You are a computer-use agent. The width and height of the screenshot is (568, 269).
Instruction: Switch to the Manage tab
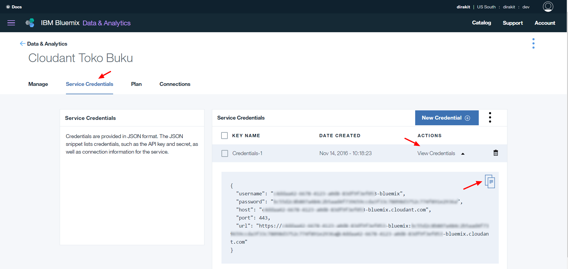coord(38,84)
